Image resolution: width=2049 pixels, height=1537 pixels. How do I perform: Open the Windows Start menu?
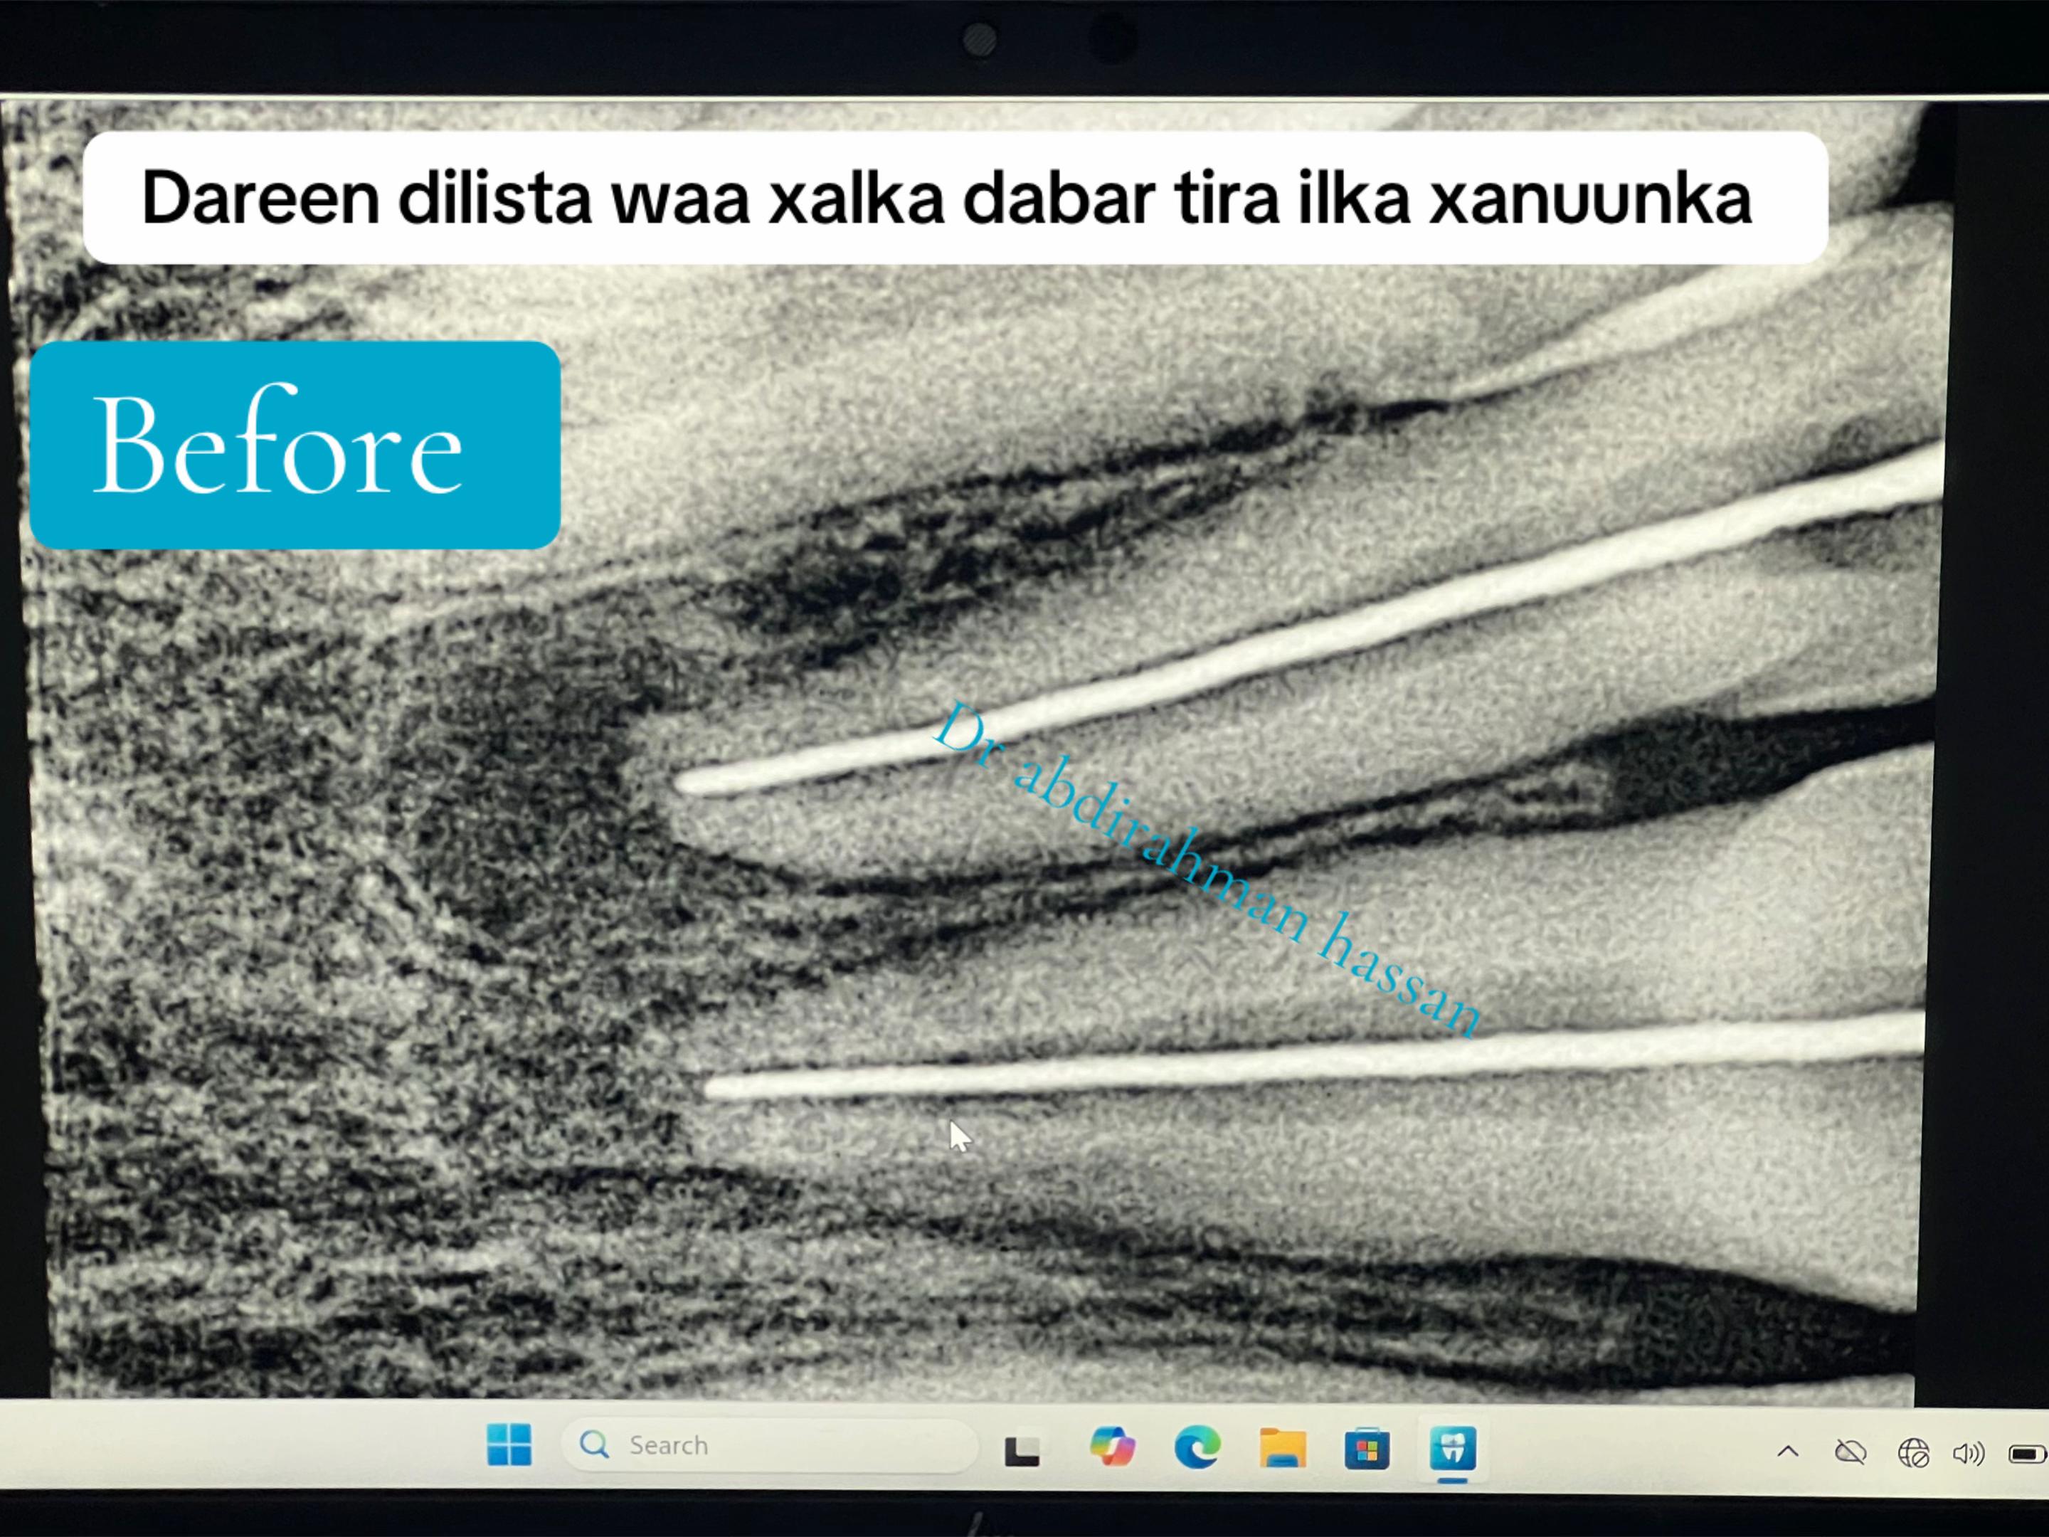[x=509, y=1444]
